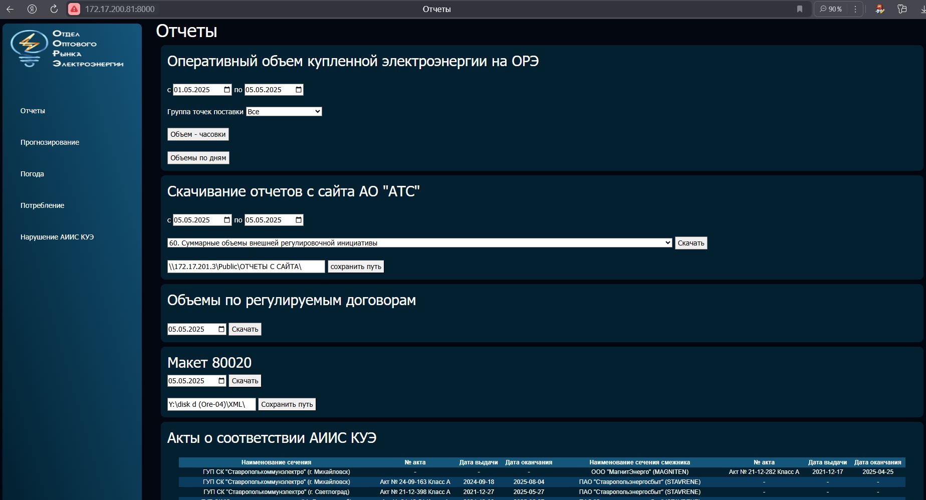Expand the Группа точек поставки dropdown

284,112
